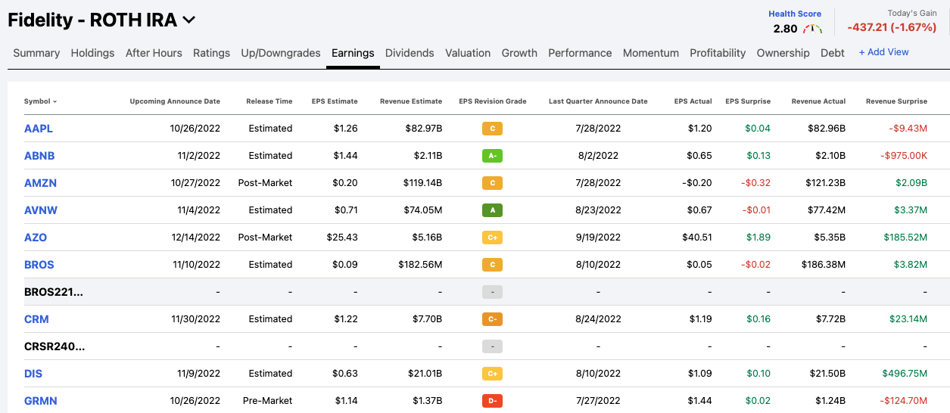
Task: Sort by Upcoming Announce Date column
Action: (x=175, y=101)
